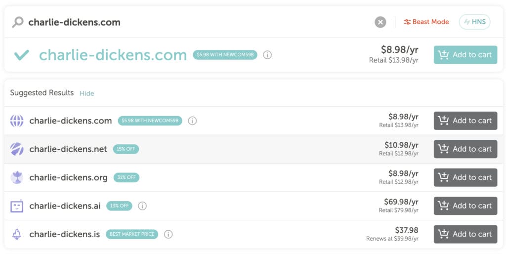Toggle the HNS switch
Viewport: 506px width, 254px height.
point(474,22)
